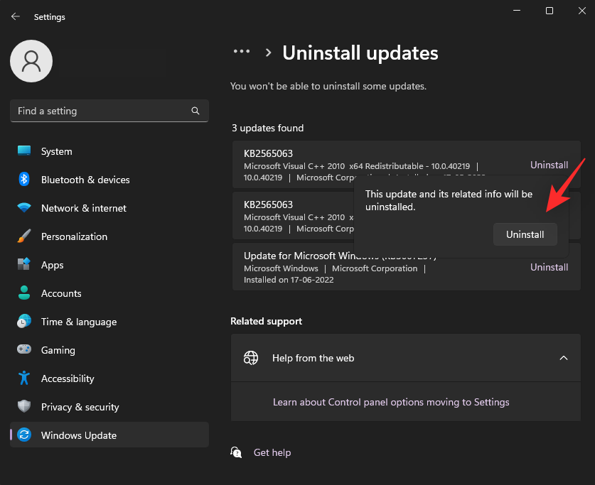The width and height of the screenshot is (595, 485).
Task: Collapse the Help from the web section
Action: [564, 358]
